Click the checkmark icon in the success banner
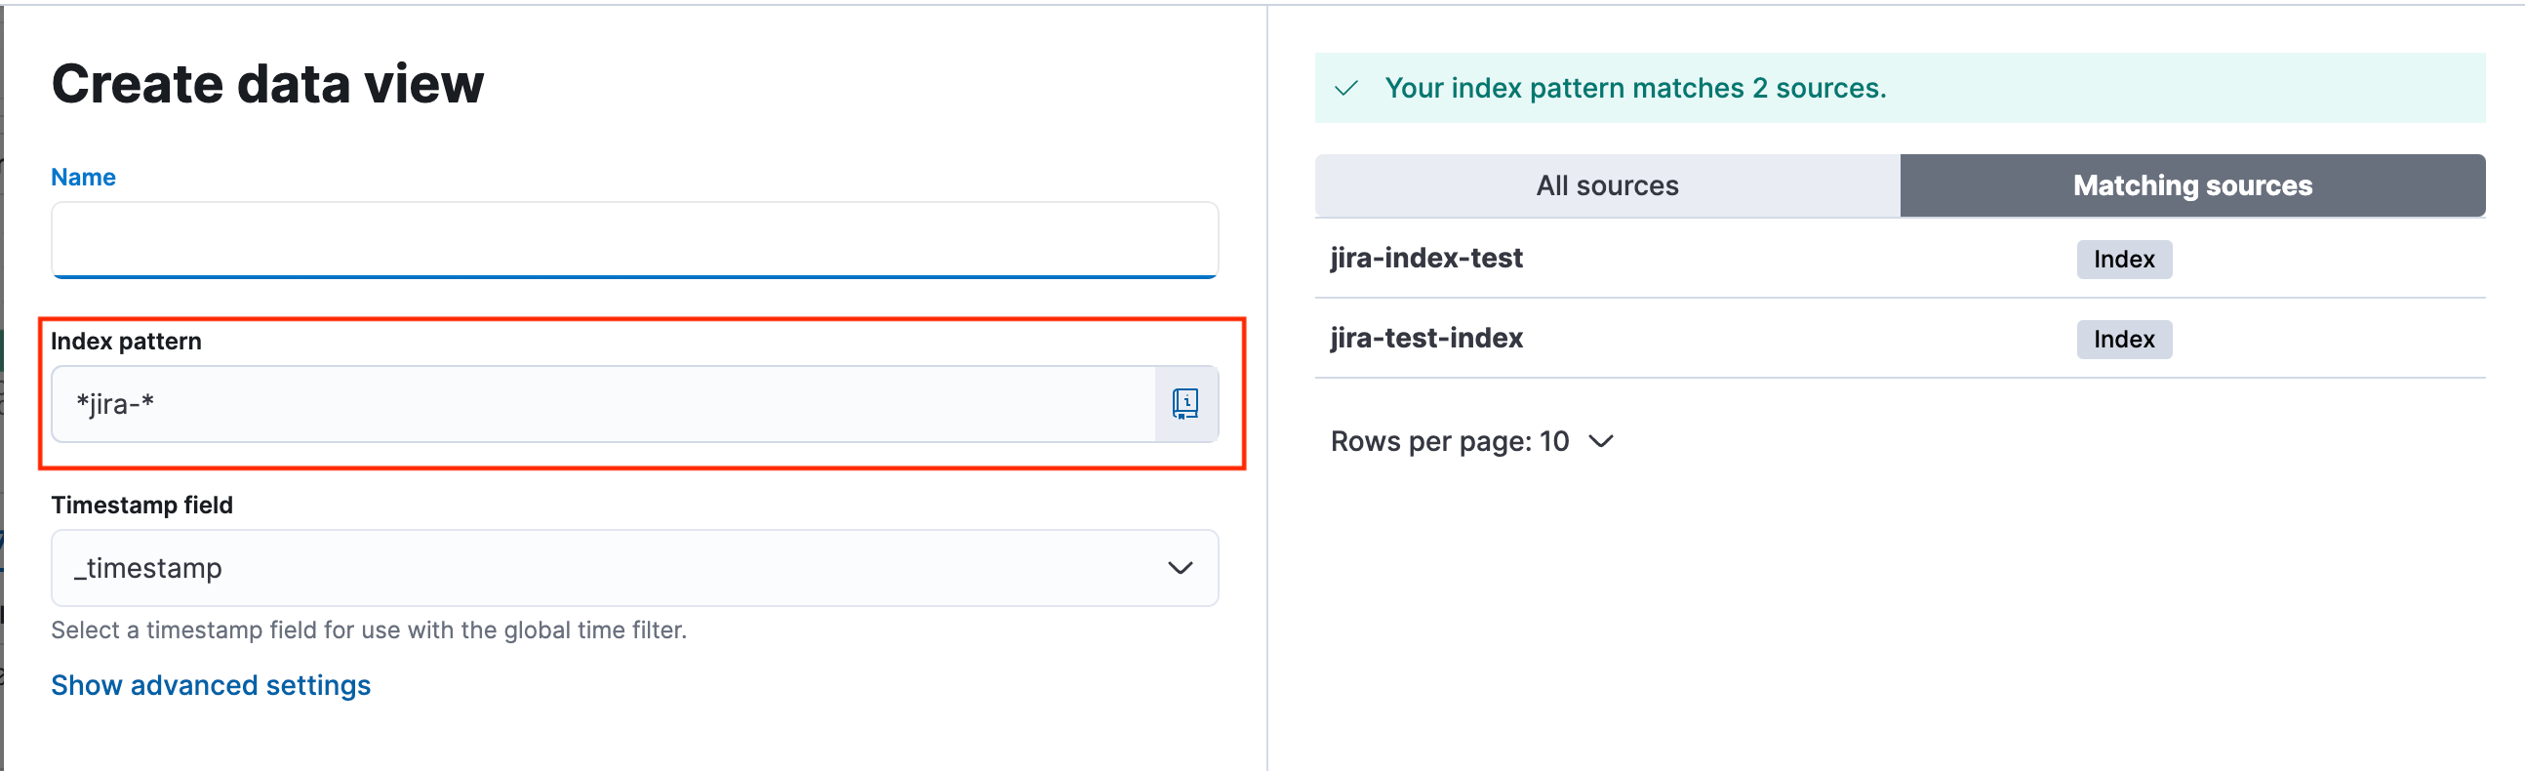The width and height of the screenshot is (2525, 771). coord(1346,88)
